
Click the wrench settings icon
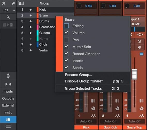[x=8, y=17]
